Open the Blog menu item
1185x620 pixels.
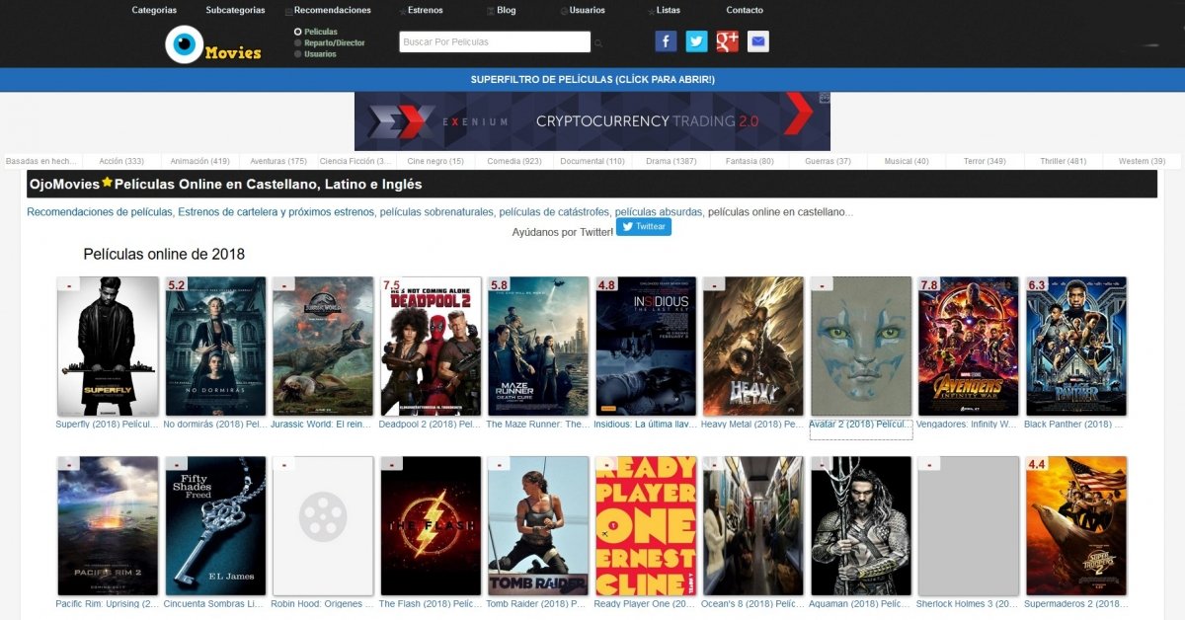506,10
